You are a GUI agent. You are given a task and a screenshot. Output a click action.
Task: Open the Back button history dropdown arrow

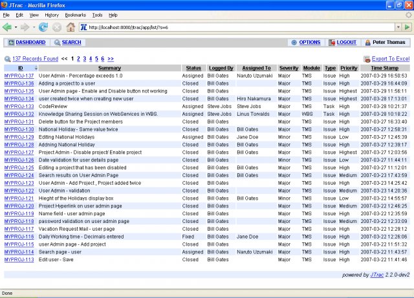pyautogui.click(x=17, y=27)
